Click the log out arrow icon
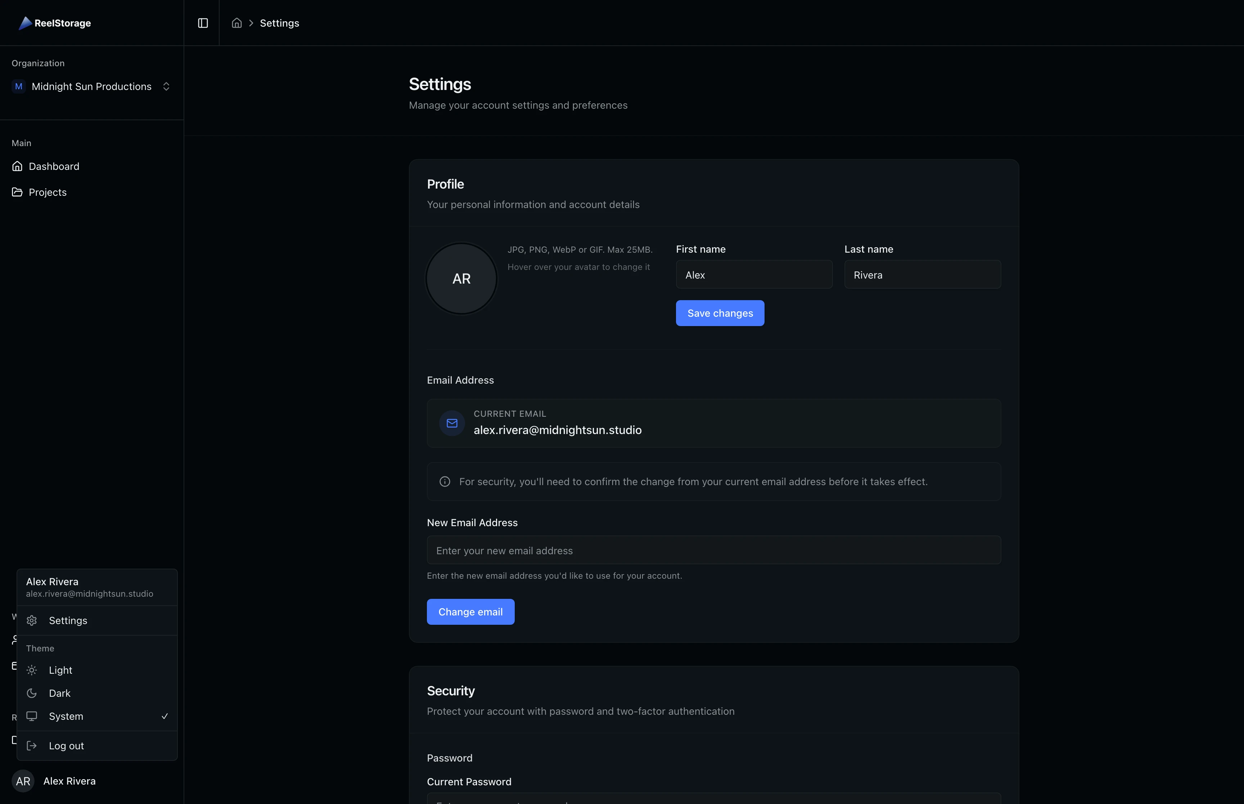Viewport: 1244px width, 804px height. [x=32, y=746]
